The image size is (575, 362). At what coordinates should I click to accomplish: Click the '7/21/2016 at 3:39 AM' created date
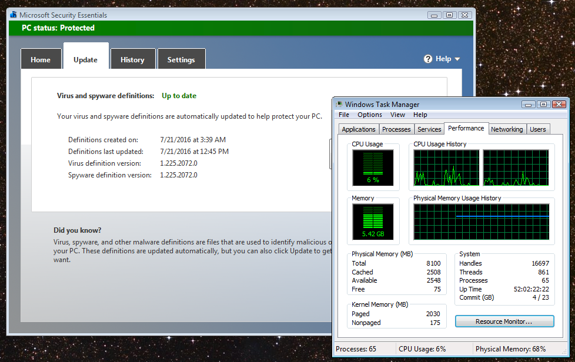193,140
